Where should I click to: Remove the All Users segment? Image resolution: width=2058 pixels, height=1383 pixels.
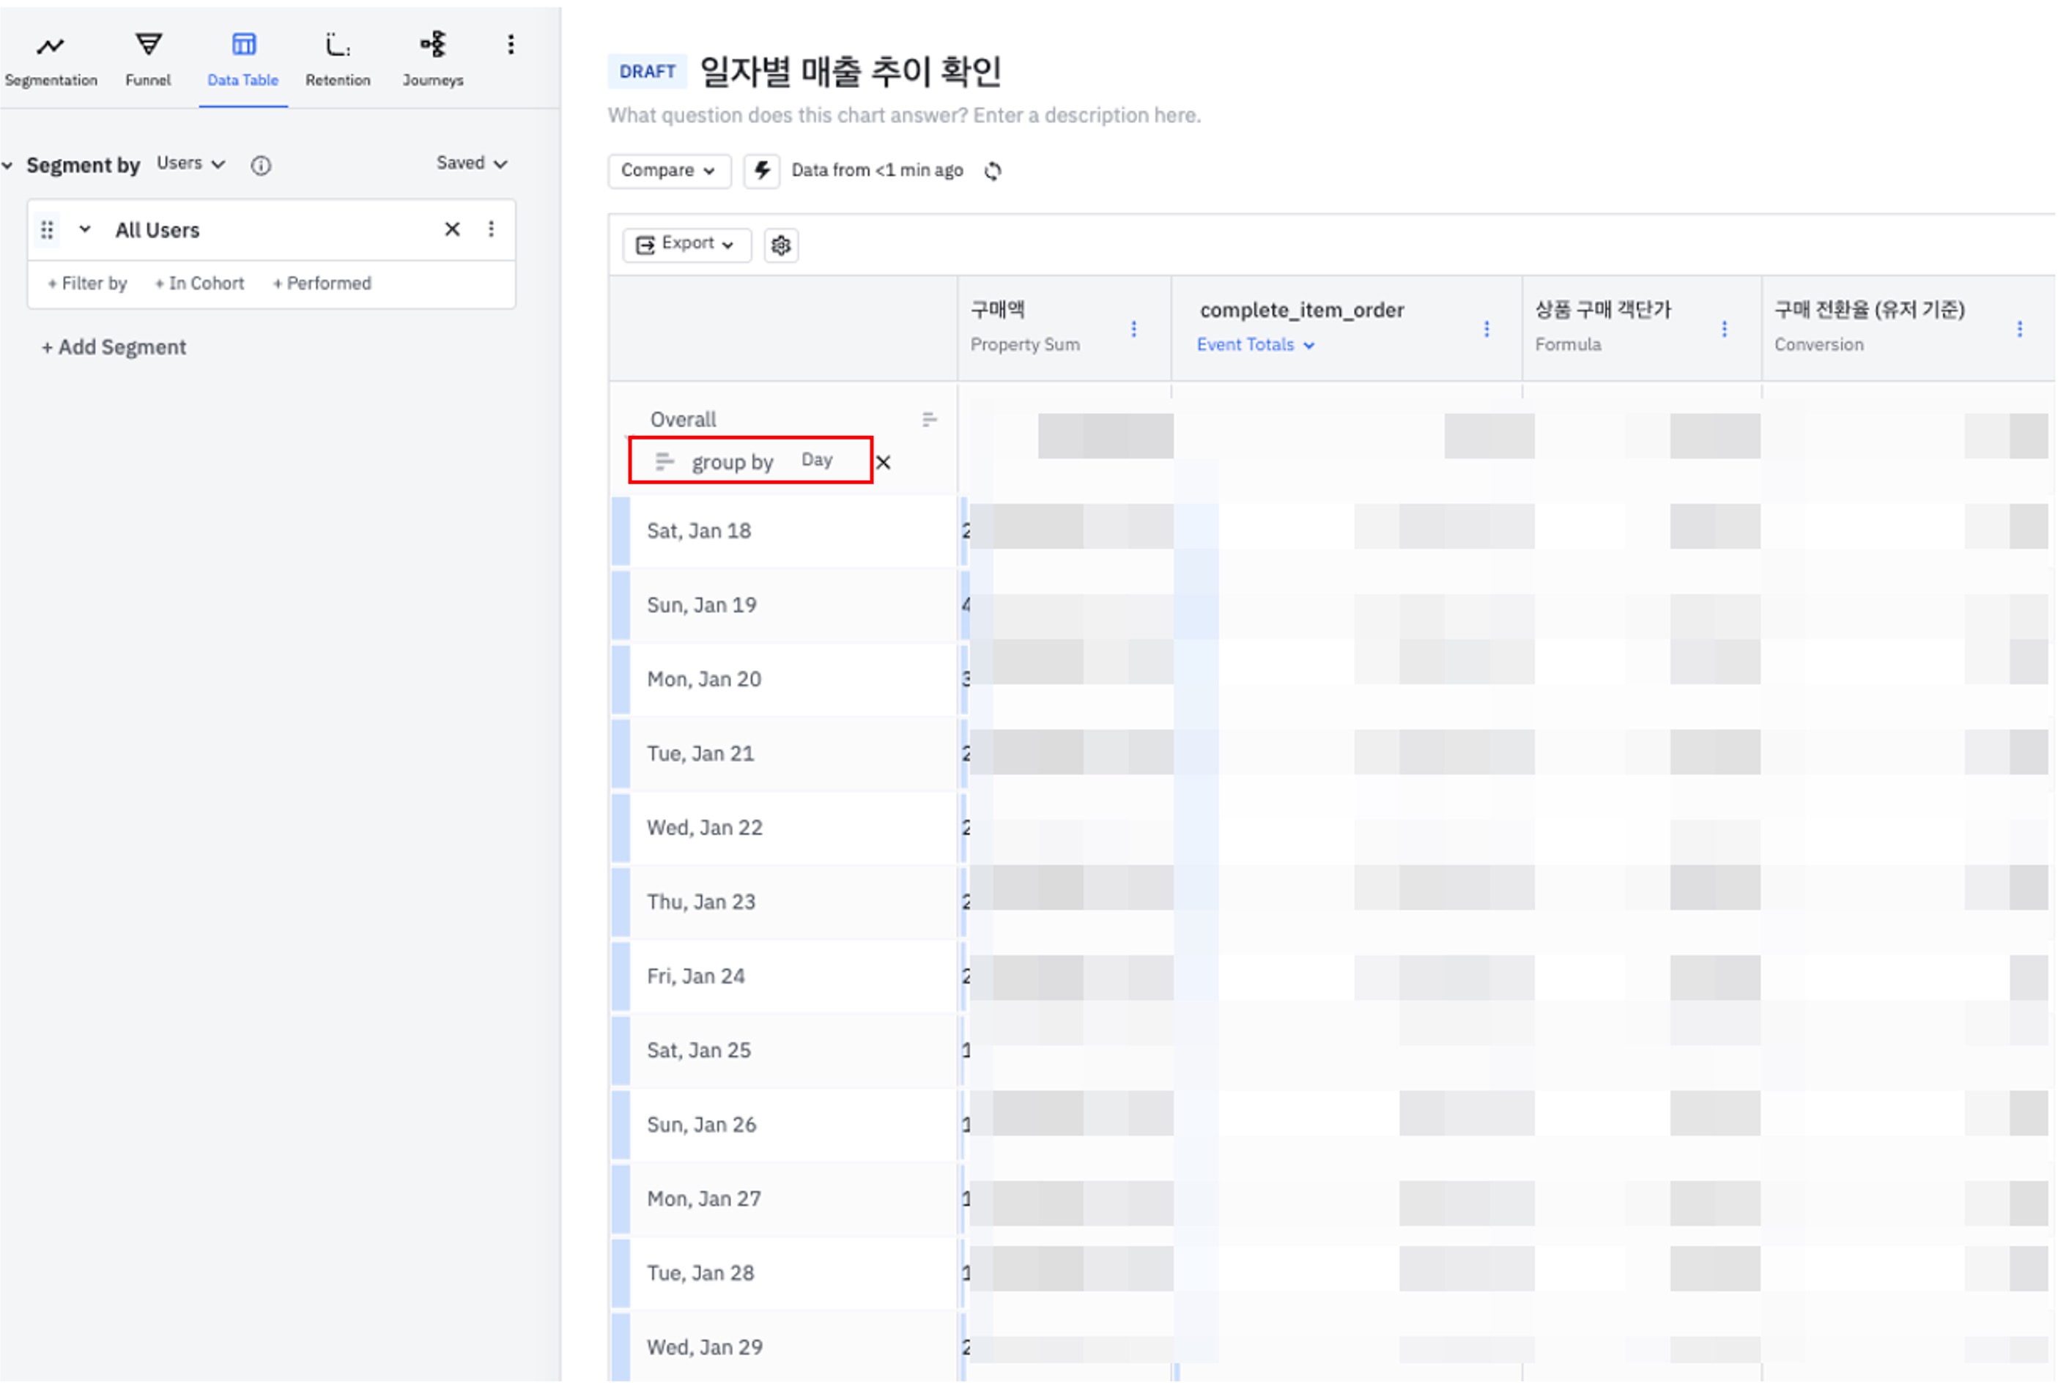tap(453, 229)
